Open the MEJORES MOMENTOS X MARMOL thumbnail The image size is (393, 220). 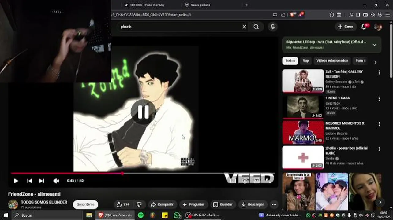coord(303,132)
